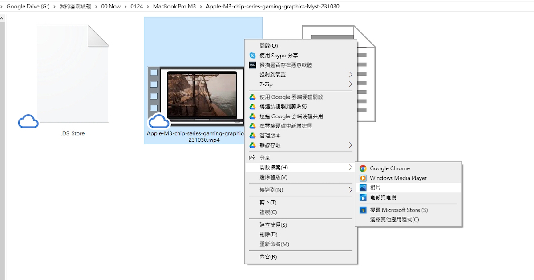The width and height of the screenshot is (534, 280).
Task: Go to Google Drive (G:) in breadcrumb
Action: (x=28, y=7)
